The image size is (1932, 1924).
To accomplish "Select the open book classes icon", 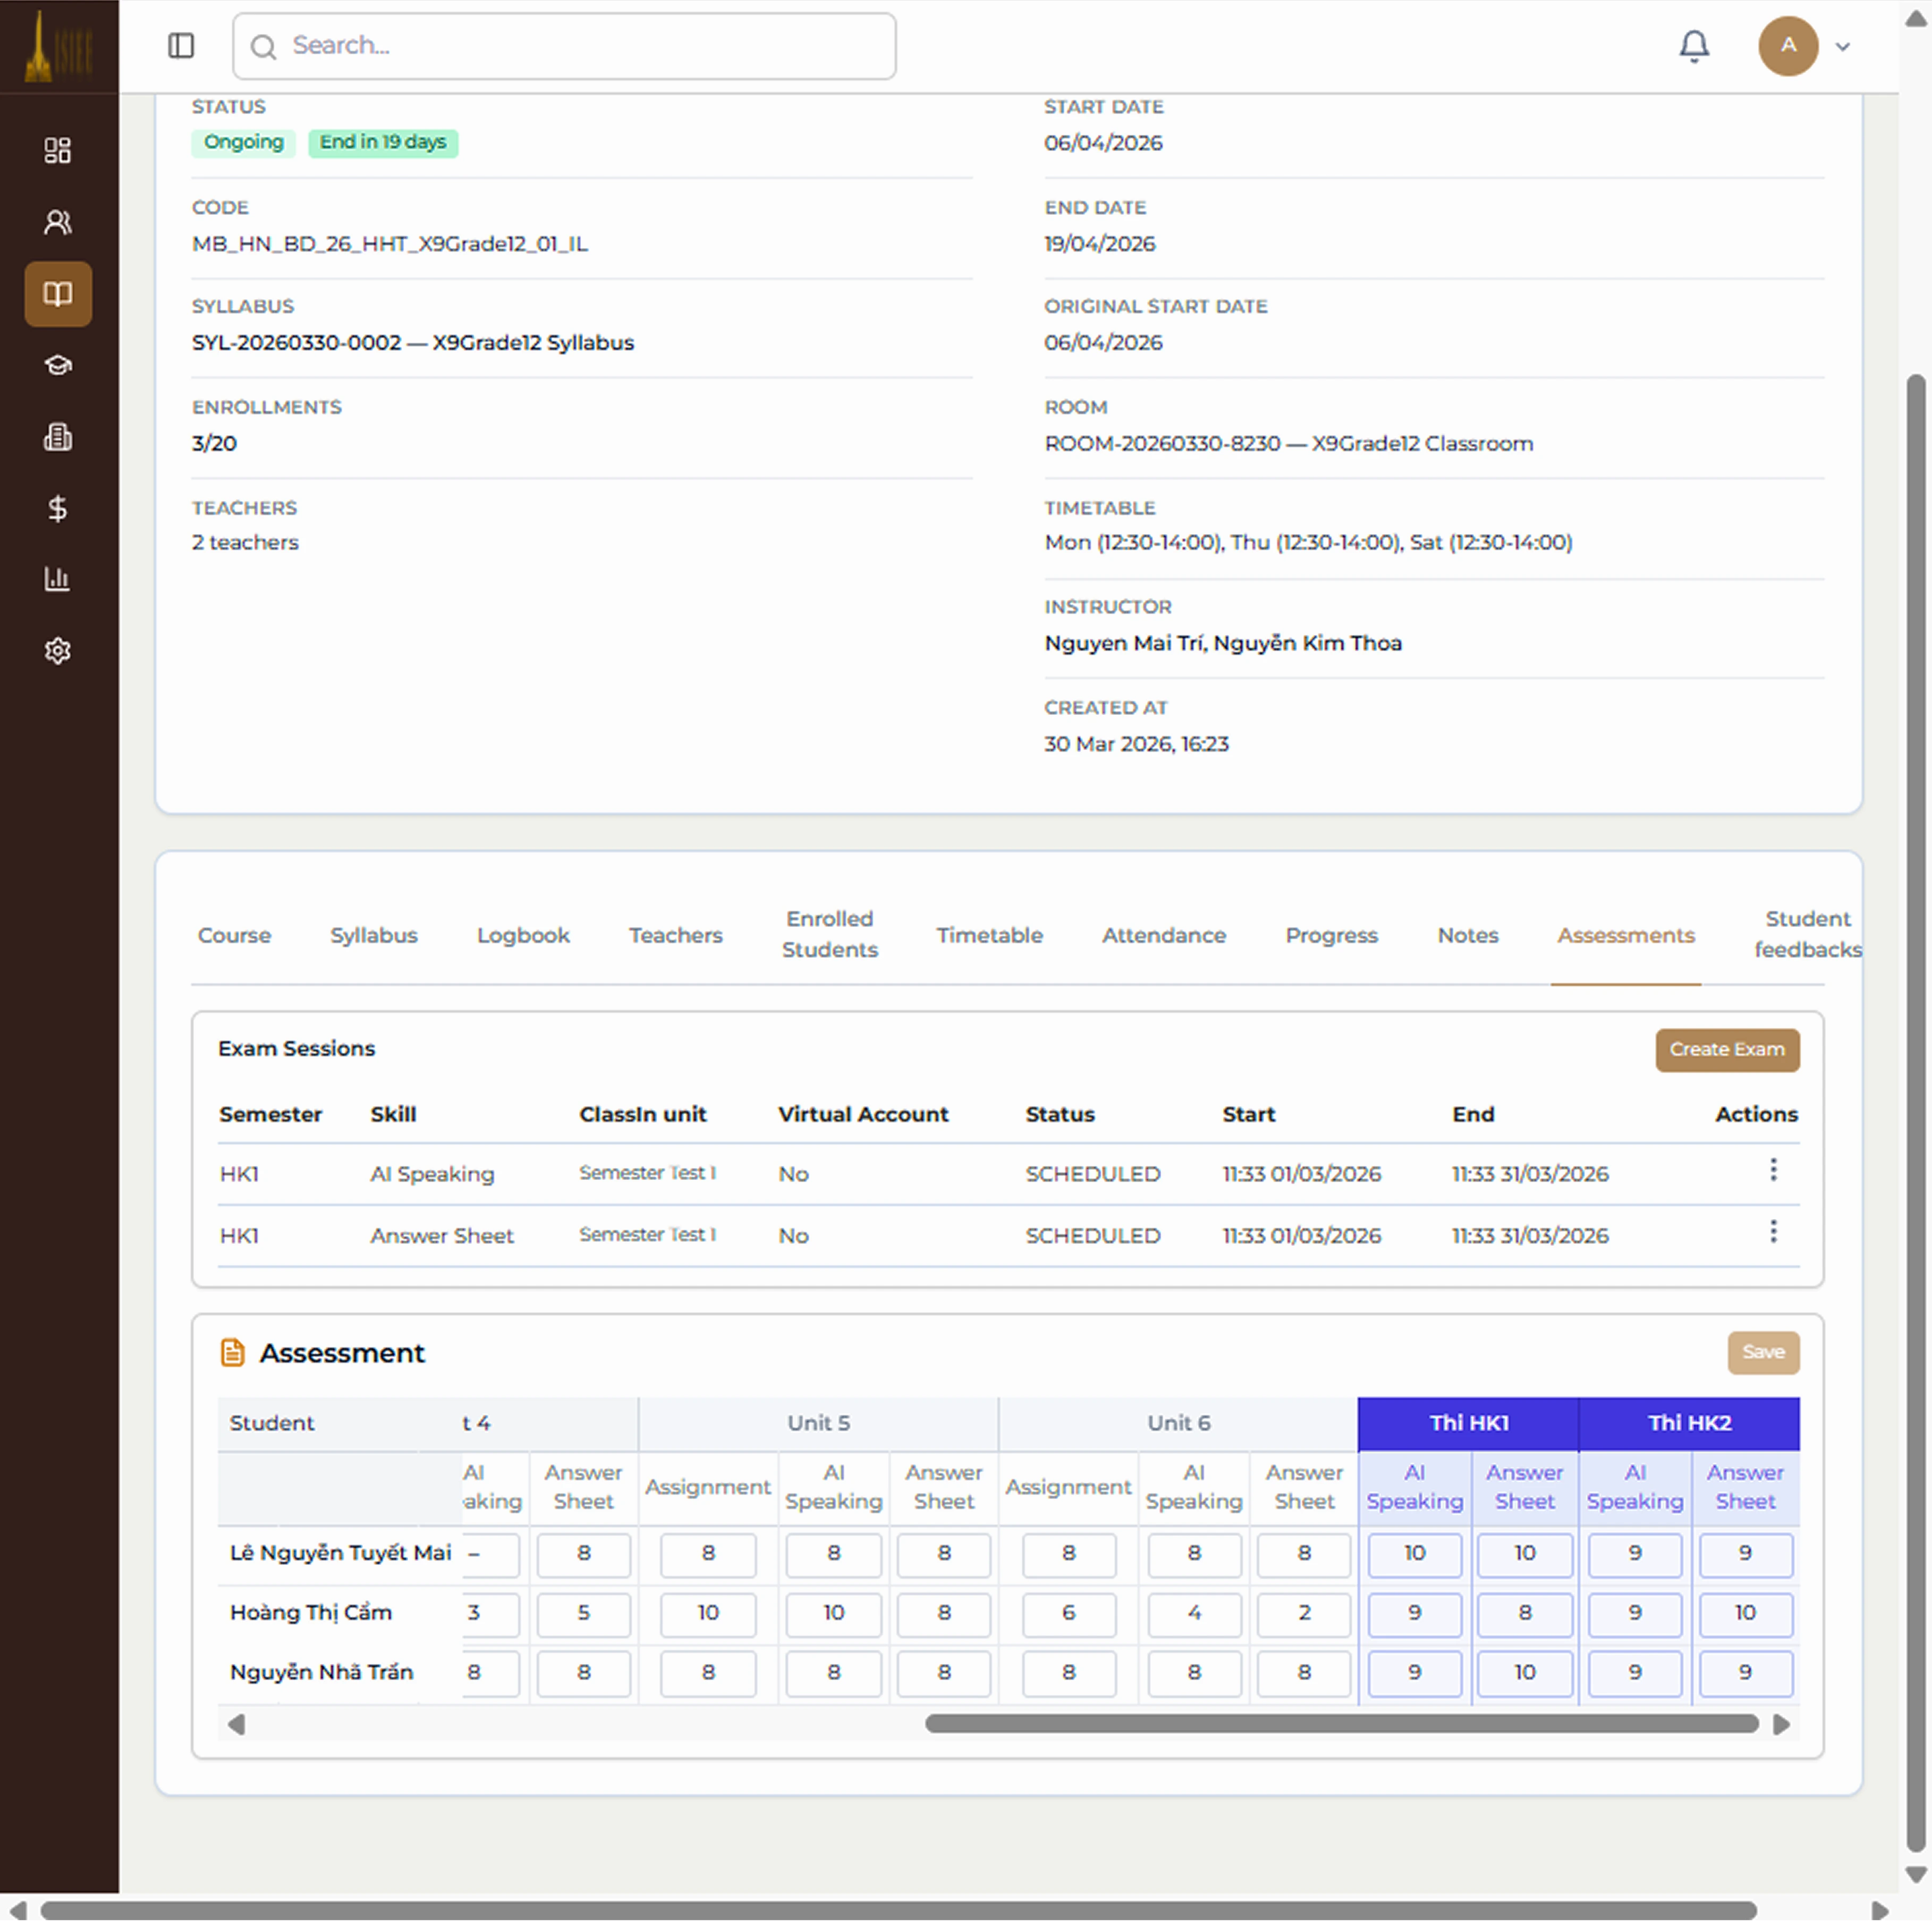I will click(x=58, y=293).
